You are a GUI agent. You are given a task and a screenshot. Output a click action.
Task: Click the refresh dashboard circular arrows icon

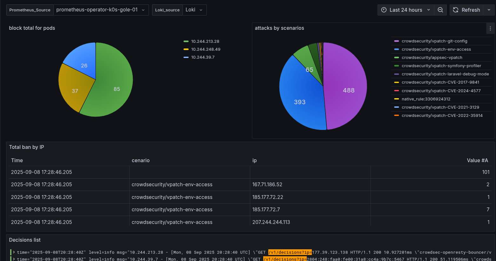click(x=456, y=10)
